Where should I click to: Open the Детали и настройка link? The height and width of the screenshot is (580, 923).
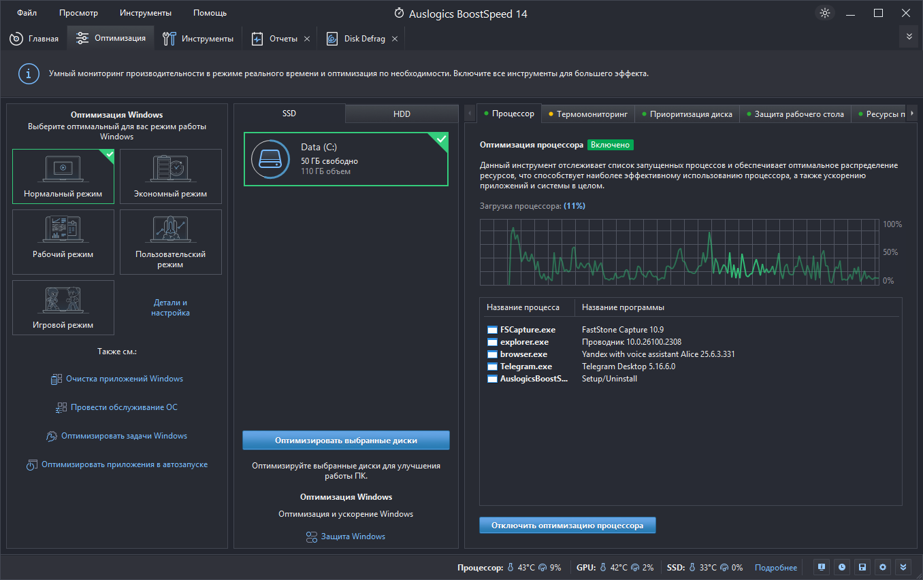tap(170, 307)
